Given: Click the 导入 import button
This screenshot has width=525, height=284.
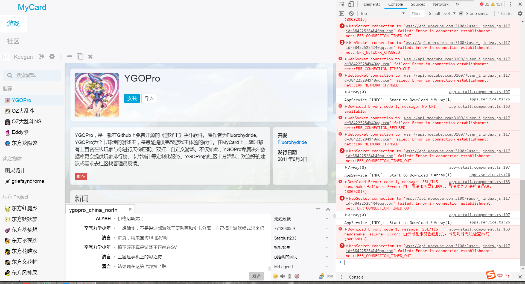Looking at the screenshot, I should (149, 98).
